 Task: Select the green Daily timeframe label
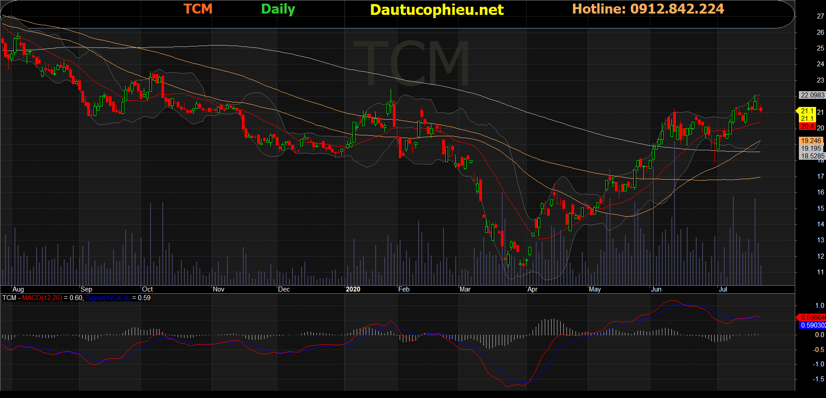point(278,9)
